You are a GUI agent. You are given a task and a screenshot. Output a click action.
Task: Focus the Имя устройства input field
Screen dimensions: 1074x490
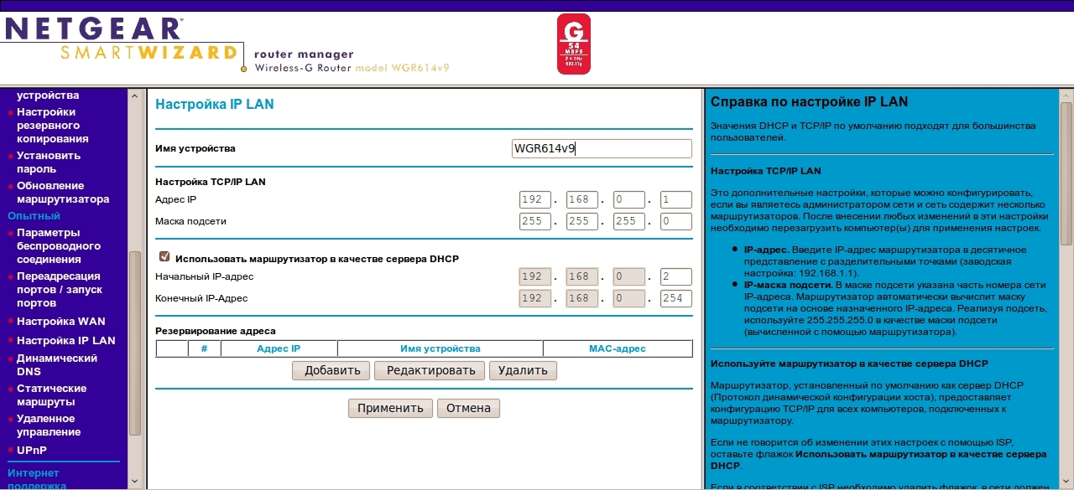pyautogui.click(x=602, y=149)
